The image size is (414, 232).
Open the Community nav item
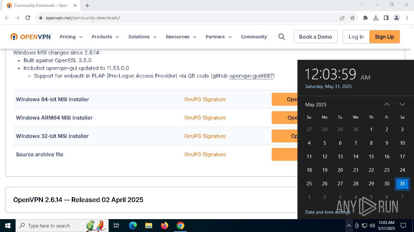[254, 37]
